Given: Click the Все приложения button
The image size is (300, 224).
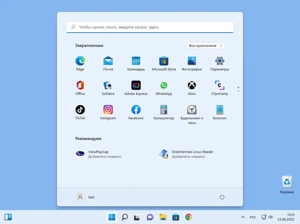Looking at the screenshot, I should [x=205, y=46].
